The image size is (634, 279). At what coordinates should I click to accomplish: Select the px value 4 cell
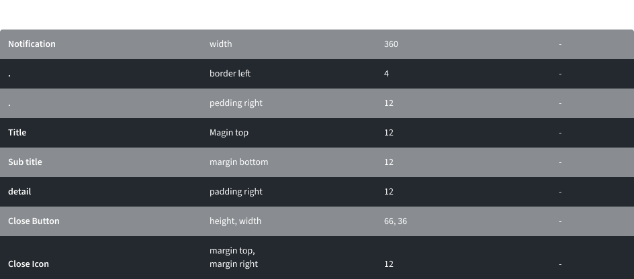(x=387, y=74)
